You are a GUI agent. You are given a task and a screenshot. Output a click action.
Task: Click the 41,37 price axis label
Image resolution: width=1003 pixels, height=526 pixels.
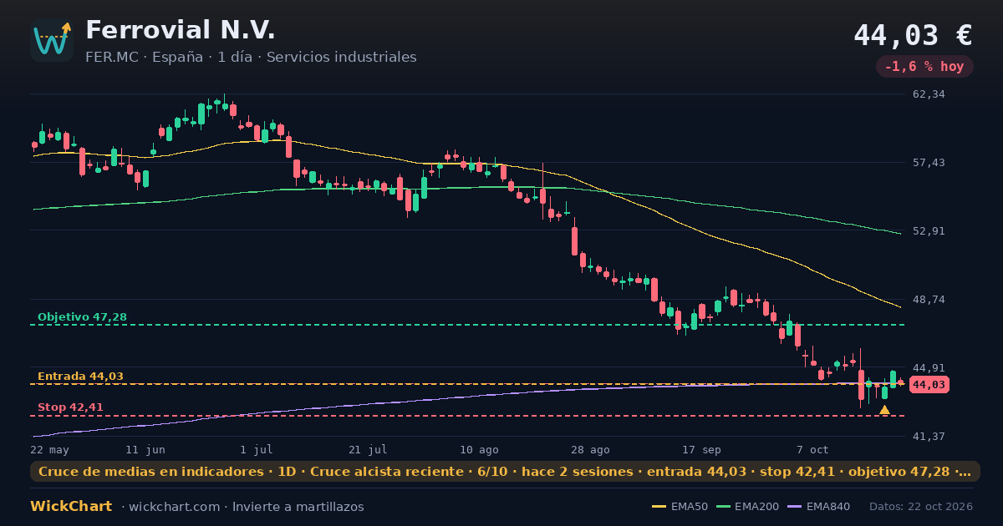coord(929,436)
